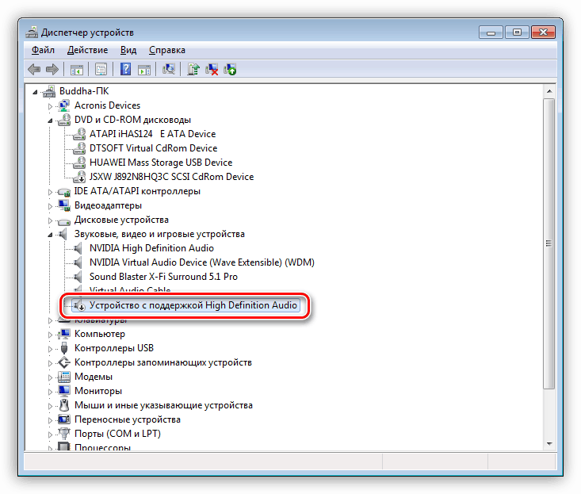This screenshot has width=581, height=494.
Task: Click the Enable device green arrow icon
Action: tap(230, 69)
